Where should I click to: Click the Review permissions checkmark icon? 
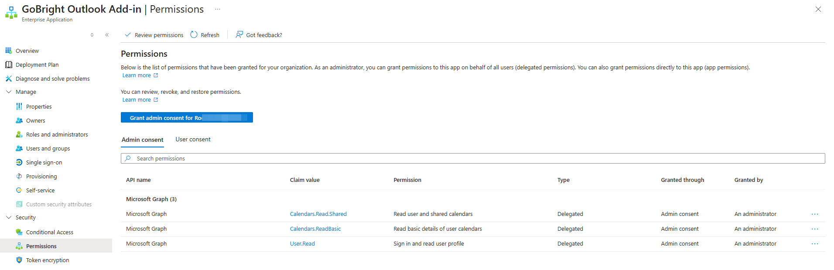tap(128, 35)
